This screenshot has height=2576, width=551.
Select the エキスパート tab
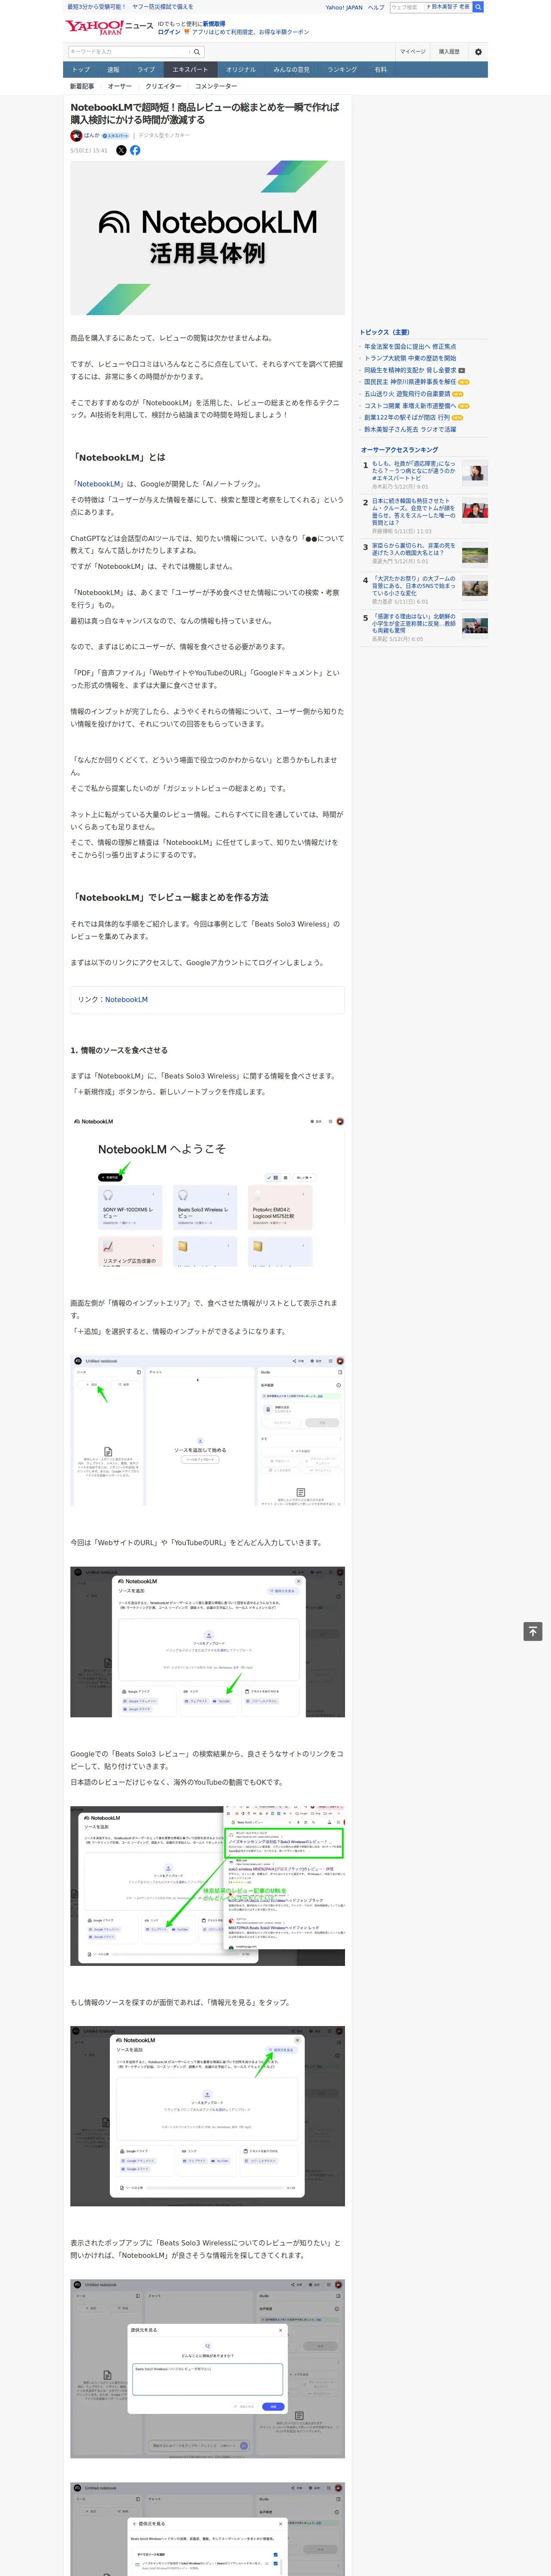tap(190, 69)
